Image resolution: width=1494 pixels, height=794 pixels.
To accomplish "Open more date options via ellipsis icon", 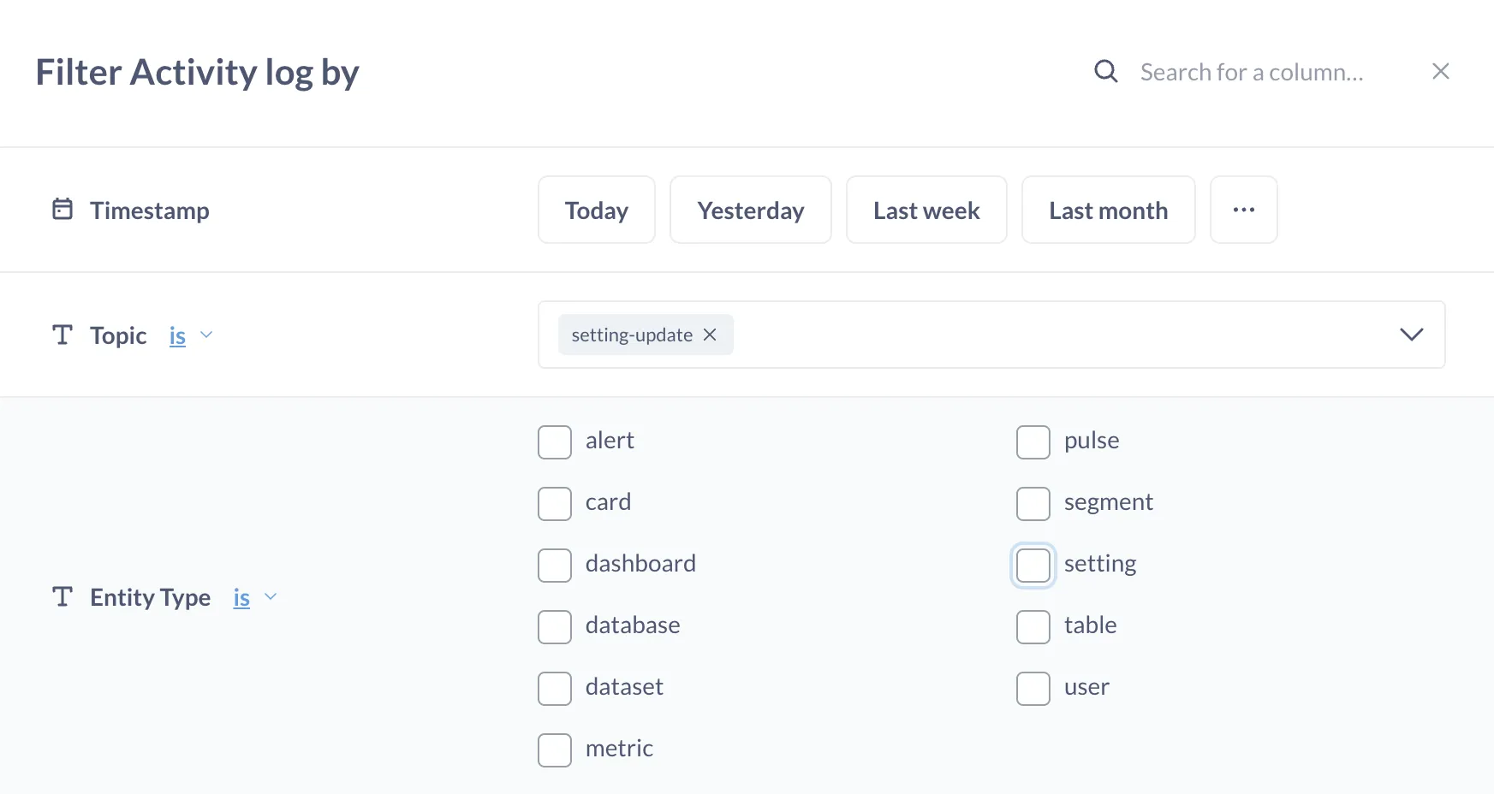I will coord(1243,209).
